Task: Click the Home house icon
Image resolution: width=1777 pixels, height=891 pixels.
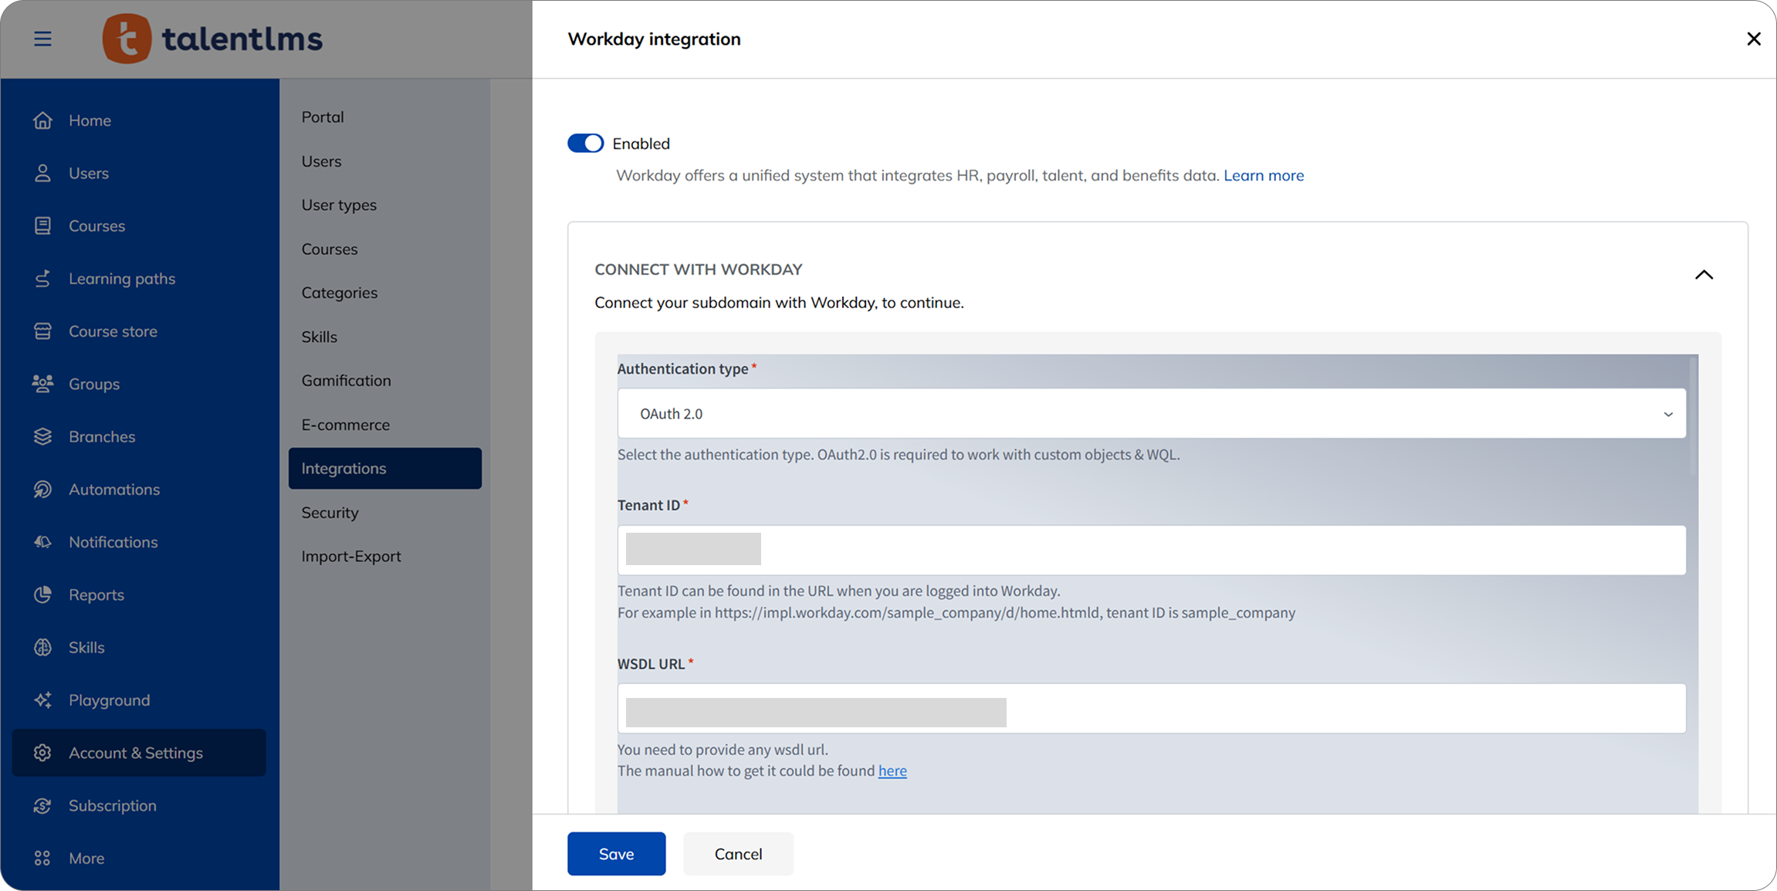Action: 42,120
